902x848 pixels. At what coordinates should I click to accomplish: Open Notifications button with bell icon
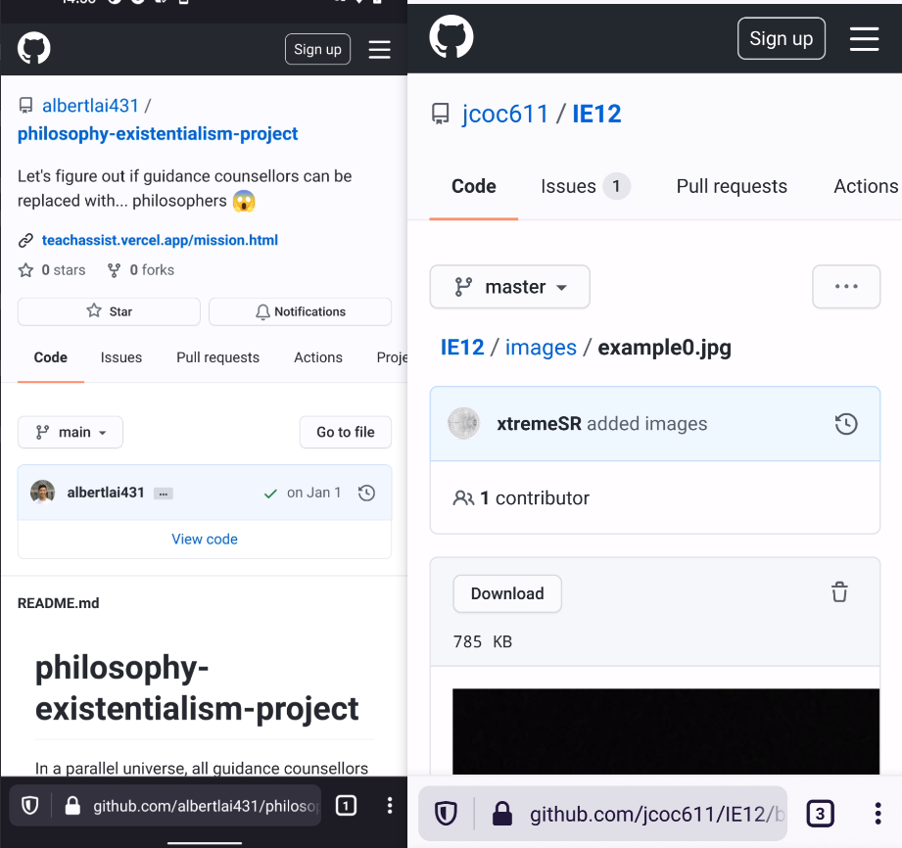301,311
